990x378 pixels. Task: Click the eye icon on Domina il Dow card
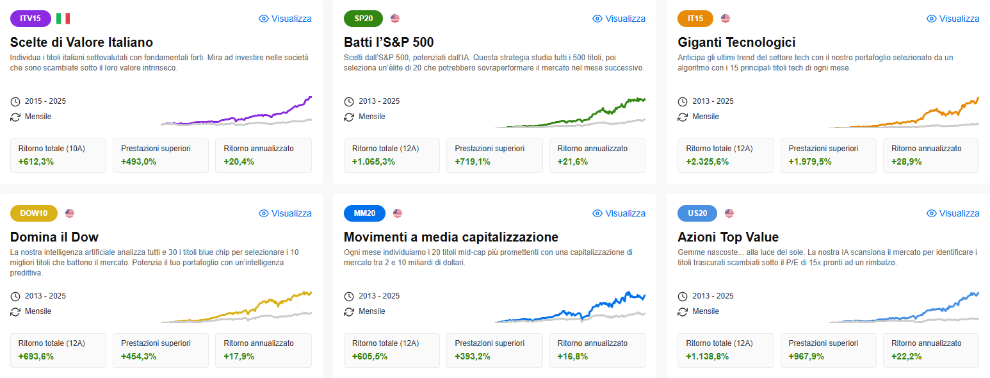click(x=264, y=213)
